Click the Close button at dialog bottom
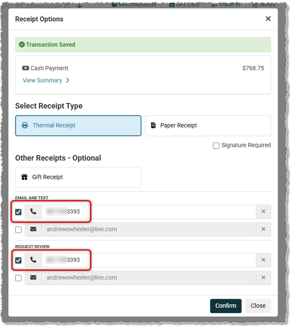The image size is (293, 330). click(x=258, y=306)
